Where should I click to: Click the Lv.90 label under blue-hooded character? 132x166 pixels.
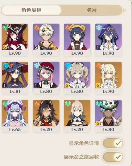108,53
